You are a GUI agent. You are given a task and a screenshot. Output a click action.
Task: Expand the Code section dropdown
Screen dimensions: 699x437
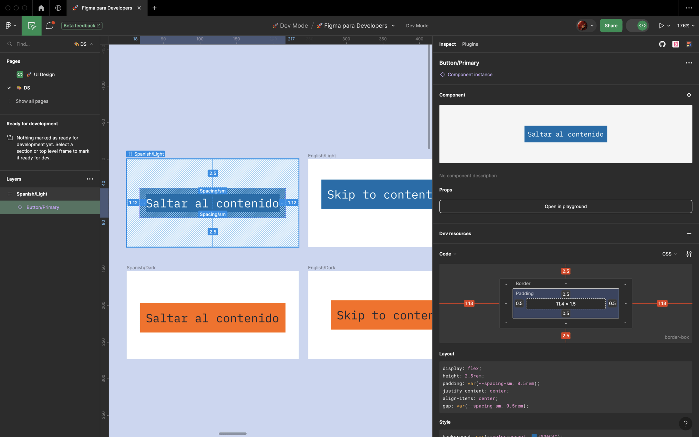tap(448, 254)
